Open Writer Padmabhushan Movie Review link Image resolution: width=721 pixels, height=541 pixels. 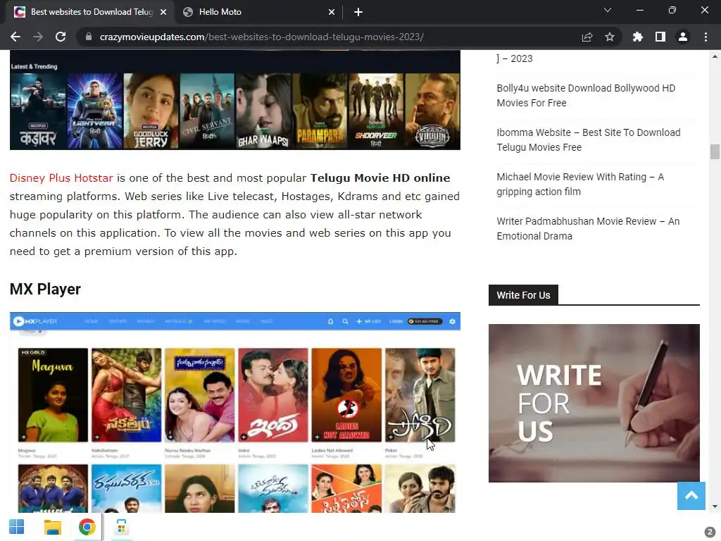click(x=588, y=229)
